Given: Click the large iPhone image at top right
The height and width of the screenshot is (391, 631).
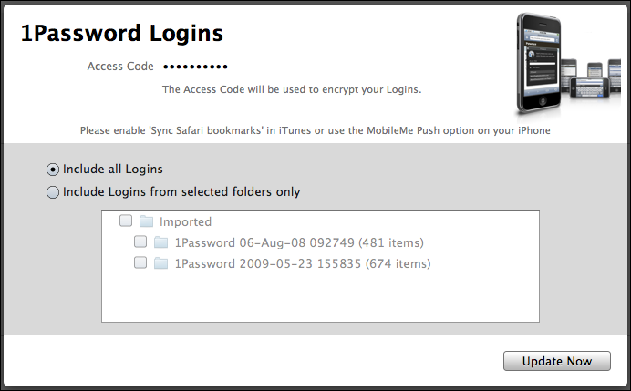Looking at the screenshot, I should point(538,63).
